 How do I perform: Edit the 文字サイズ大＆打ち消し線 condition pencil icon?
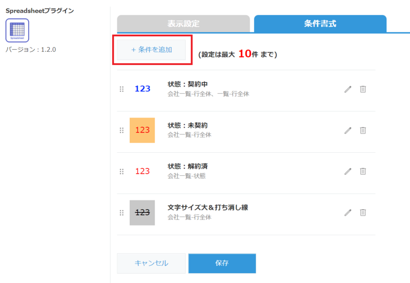pos(348,212)
